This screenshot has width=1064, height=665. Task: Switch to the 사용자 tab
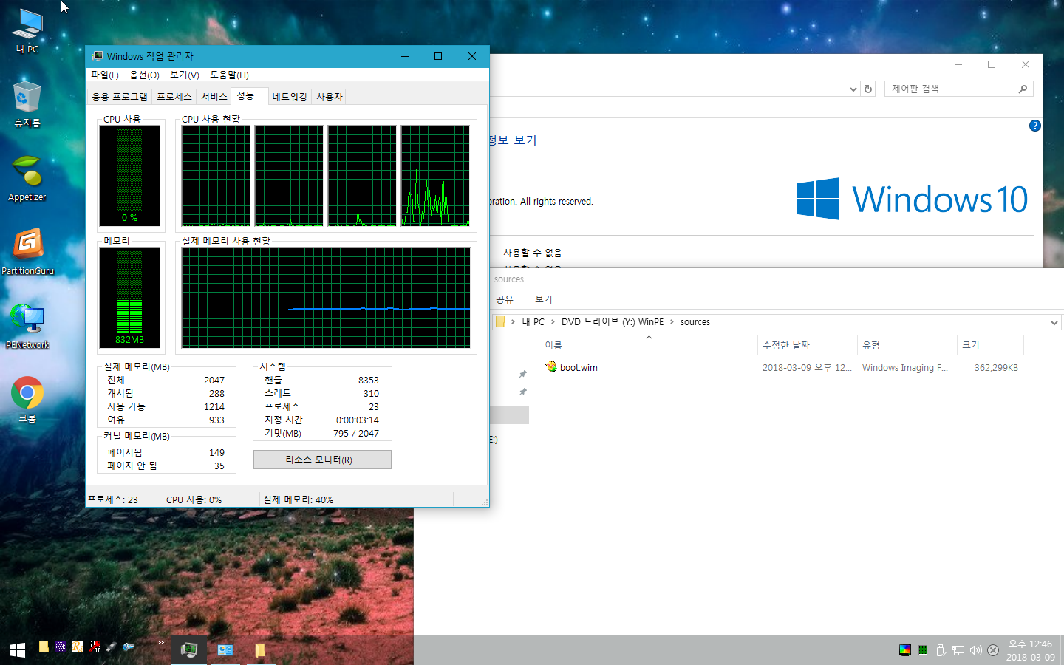330,97
